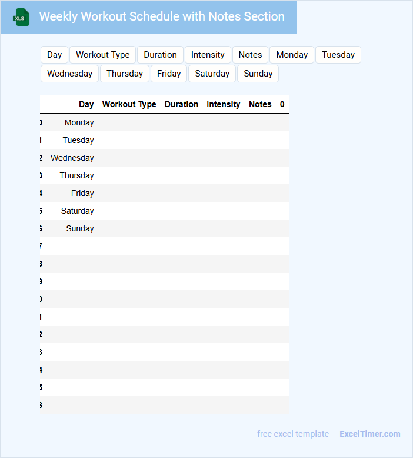Select the Wednesday cell in table
Viewport: 413px width, 458px height.
(72, 158)
